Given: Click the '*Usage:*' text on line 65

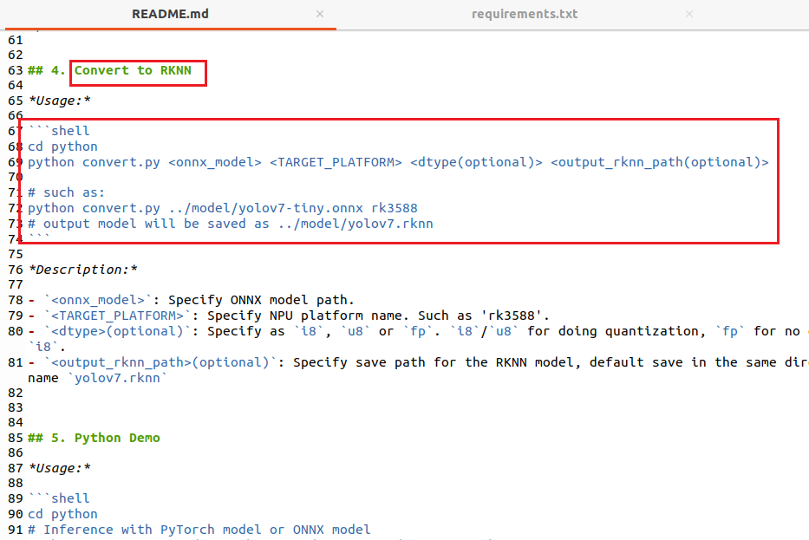Looking at the screenshot, I should [59, 101].
